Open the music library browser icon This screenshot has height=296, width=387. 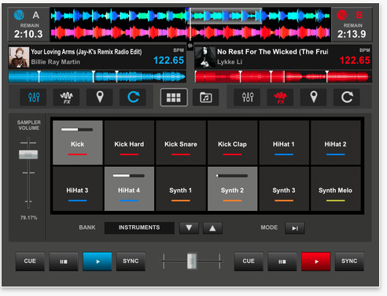[x=206, y=98]
